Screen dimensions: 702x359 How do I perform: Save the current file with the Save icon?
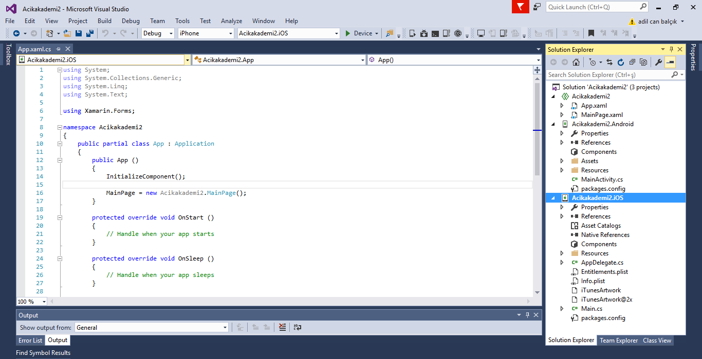pos(79,33)
